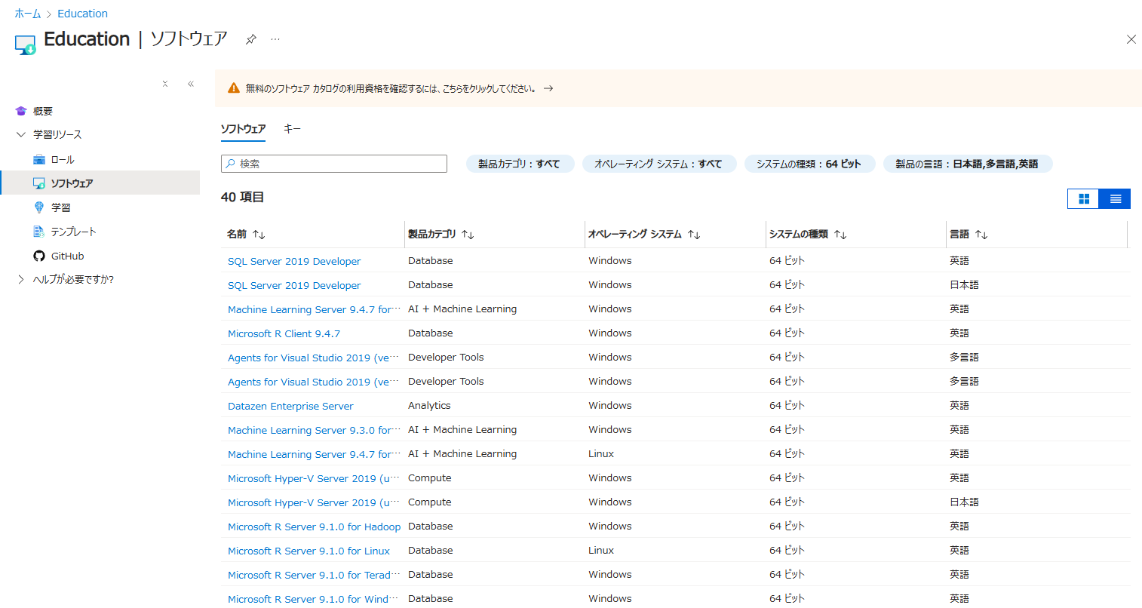Switch to grid tile view
Viewport: 1142px width, 608px height.
(x=1083, y=198)
